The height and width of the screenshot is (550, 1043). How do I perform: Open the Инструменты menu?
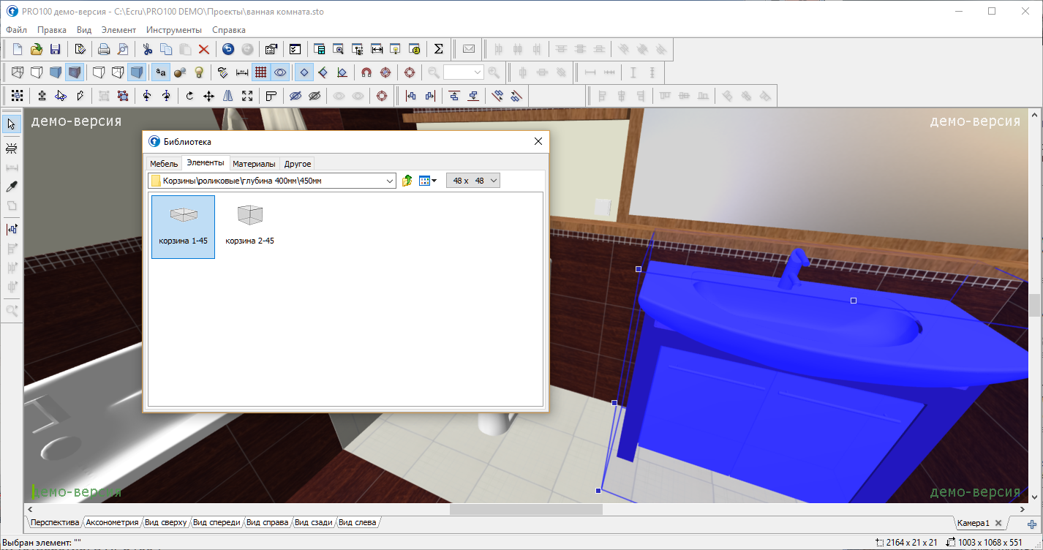click(x=173, y=30)
